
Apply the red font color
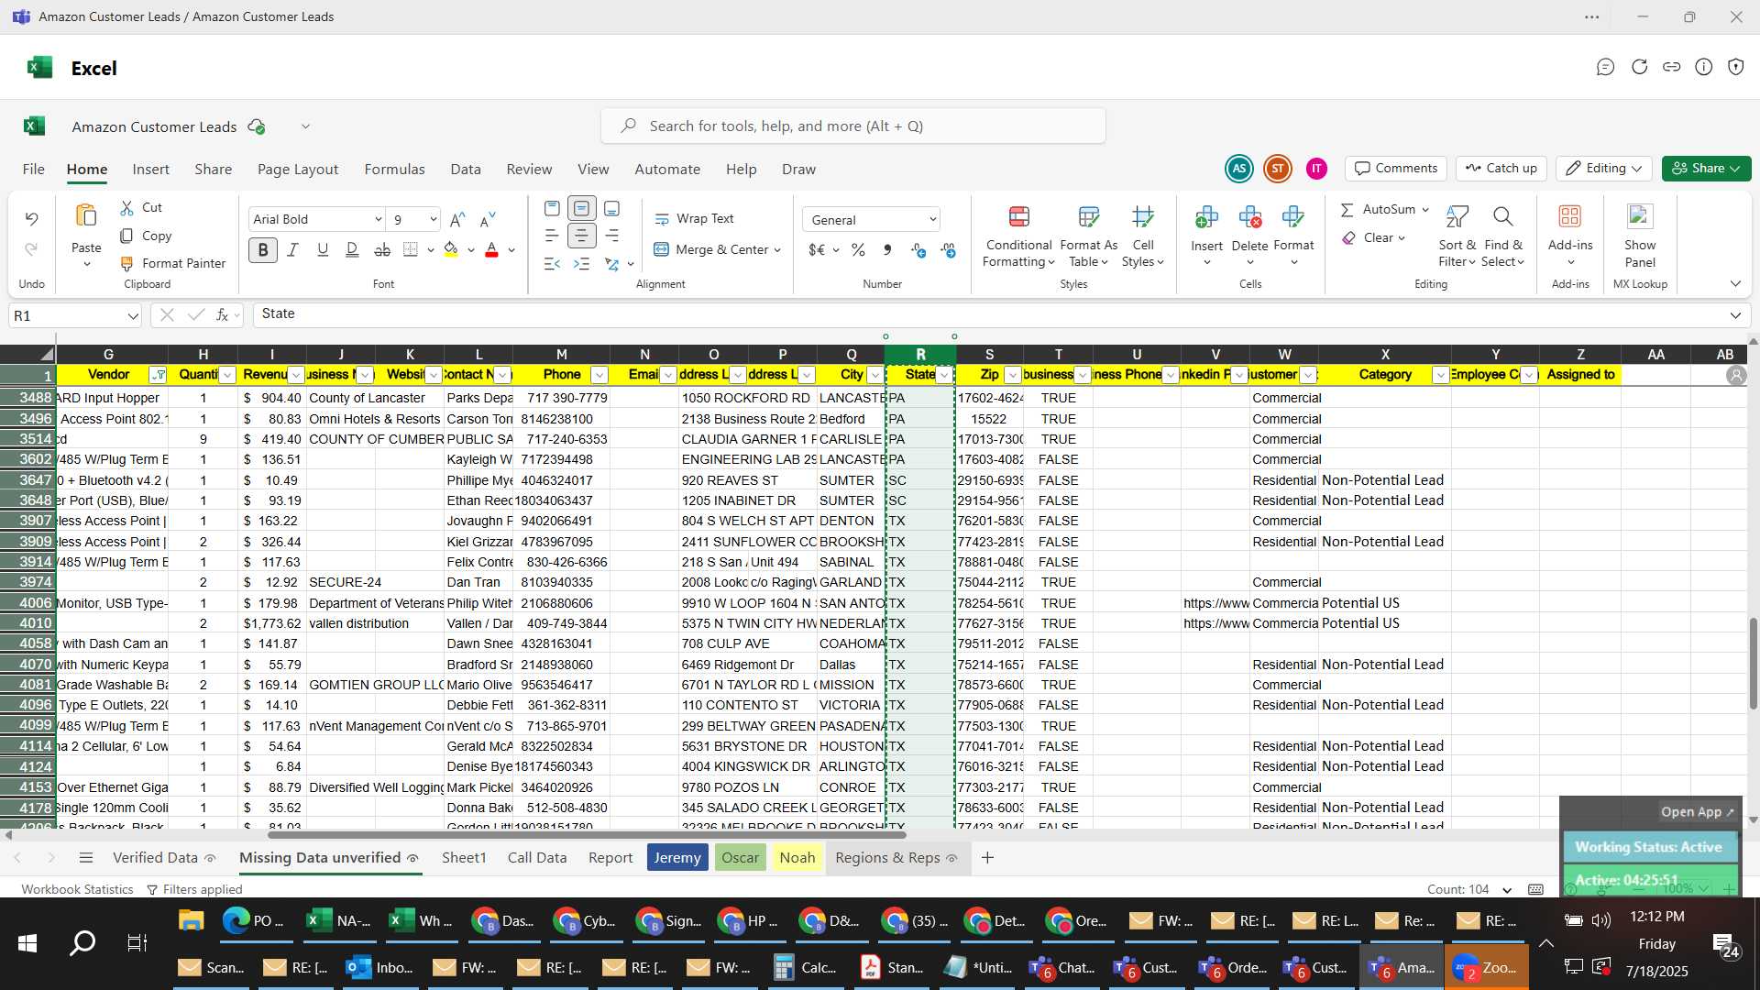[491, 249]
